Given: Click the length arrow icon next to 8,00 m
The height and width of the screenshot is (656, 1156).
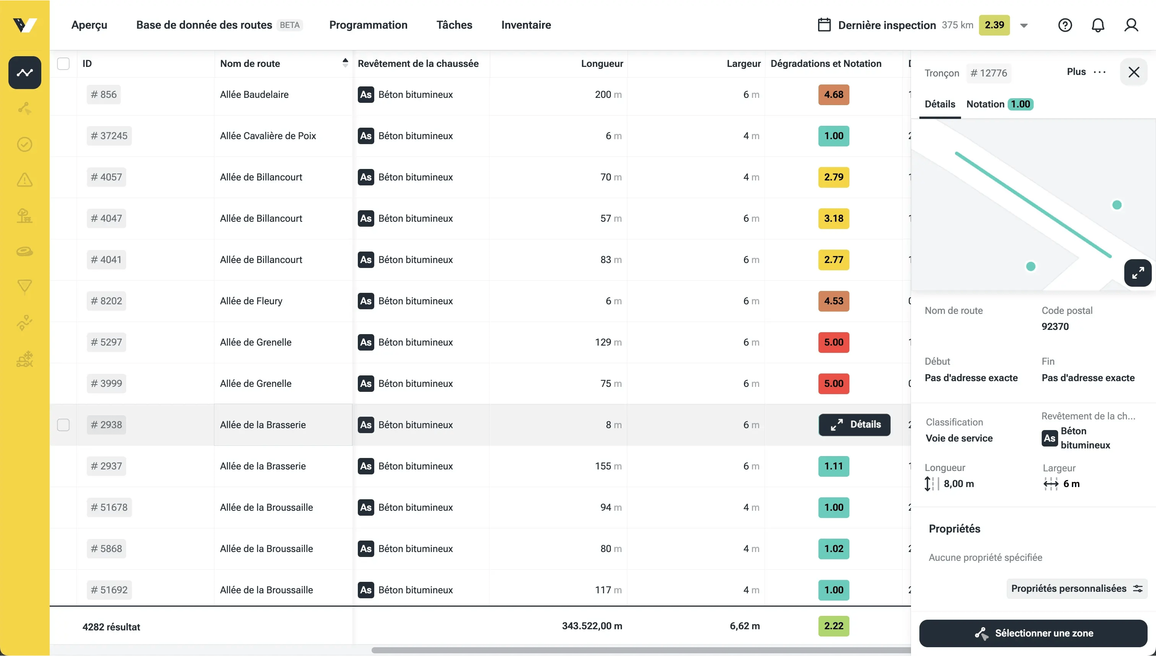Looking at the screenshot, I should 931,484.
